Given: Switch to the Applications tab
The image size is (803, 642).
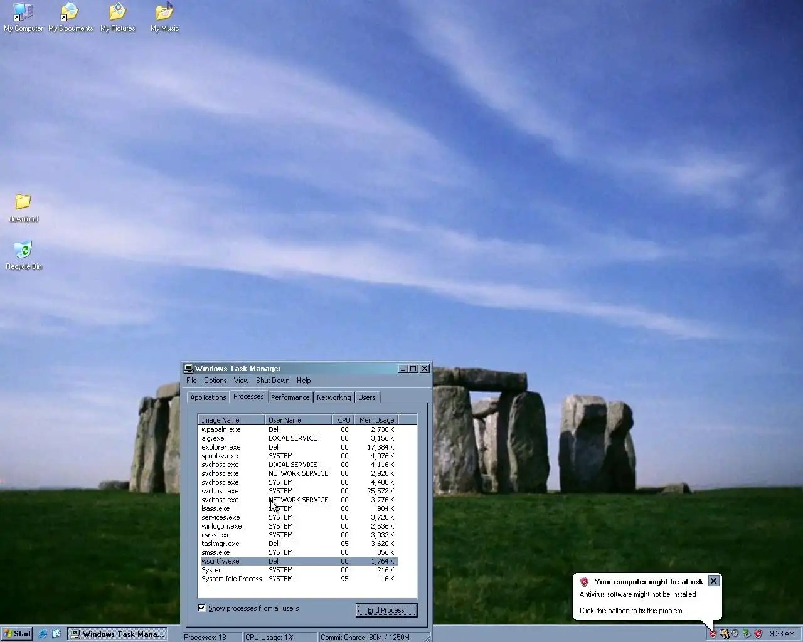Looking at the screenshot, I should [x=208, y=397].
